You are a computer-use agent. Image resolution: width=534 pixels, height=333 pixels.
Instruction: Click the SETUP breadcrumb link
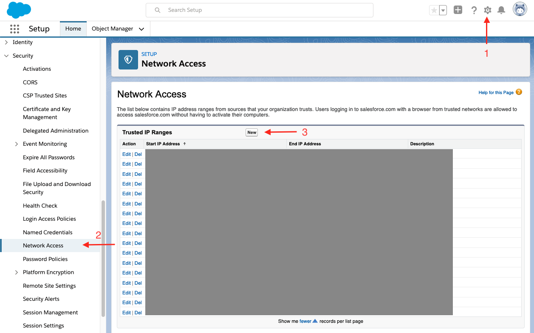(149, 54)
